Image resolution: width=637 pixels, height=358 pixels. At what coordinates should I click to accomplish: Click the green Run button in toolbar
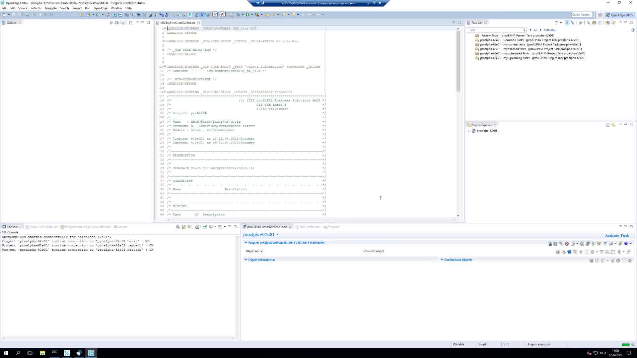point(248,15)
